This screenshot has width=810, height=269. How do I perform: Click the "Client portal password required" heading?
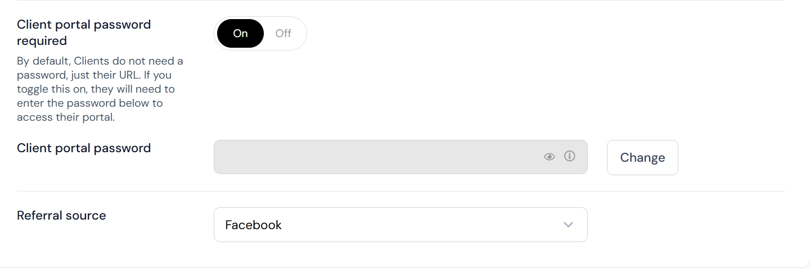(84, 33)
